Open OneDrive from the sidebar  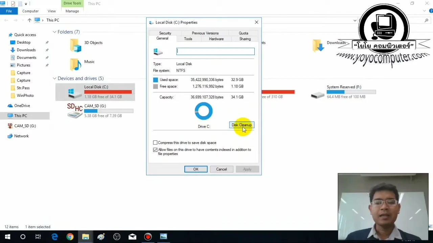22,106
